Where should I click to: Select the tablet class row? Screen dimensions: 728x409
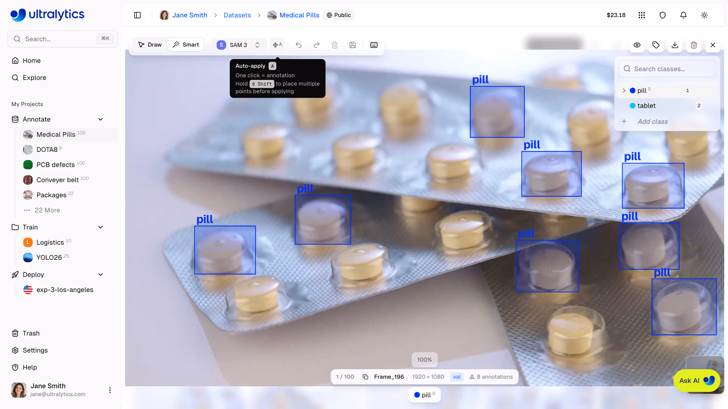click(667, 106)
